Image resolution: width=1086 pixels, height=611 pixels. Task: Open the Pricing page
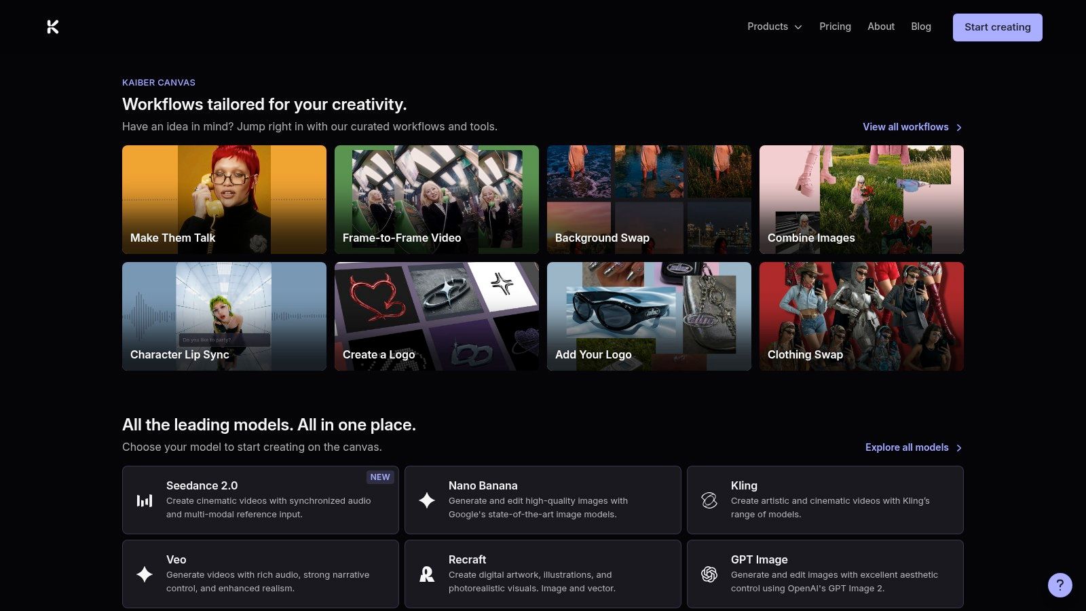click(835, 26)
